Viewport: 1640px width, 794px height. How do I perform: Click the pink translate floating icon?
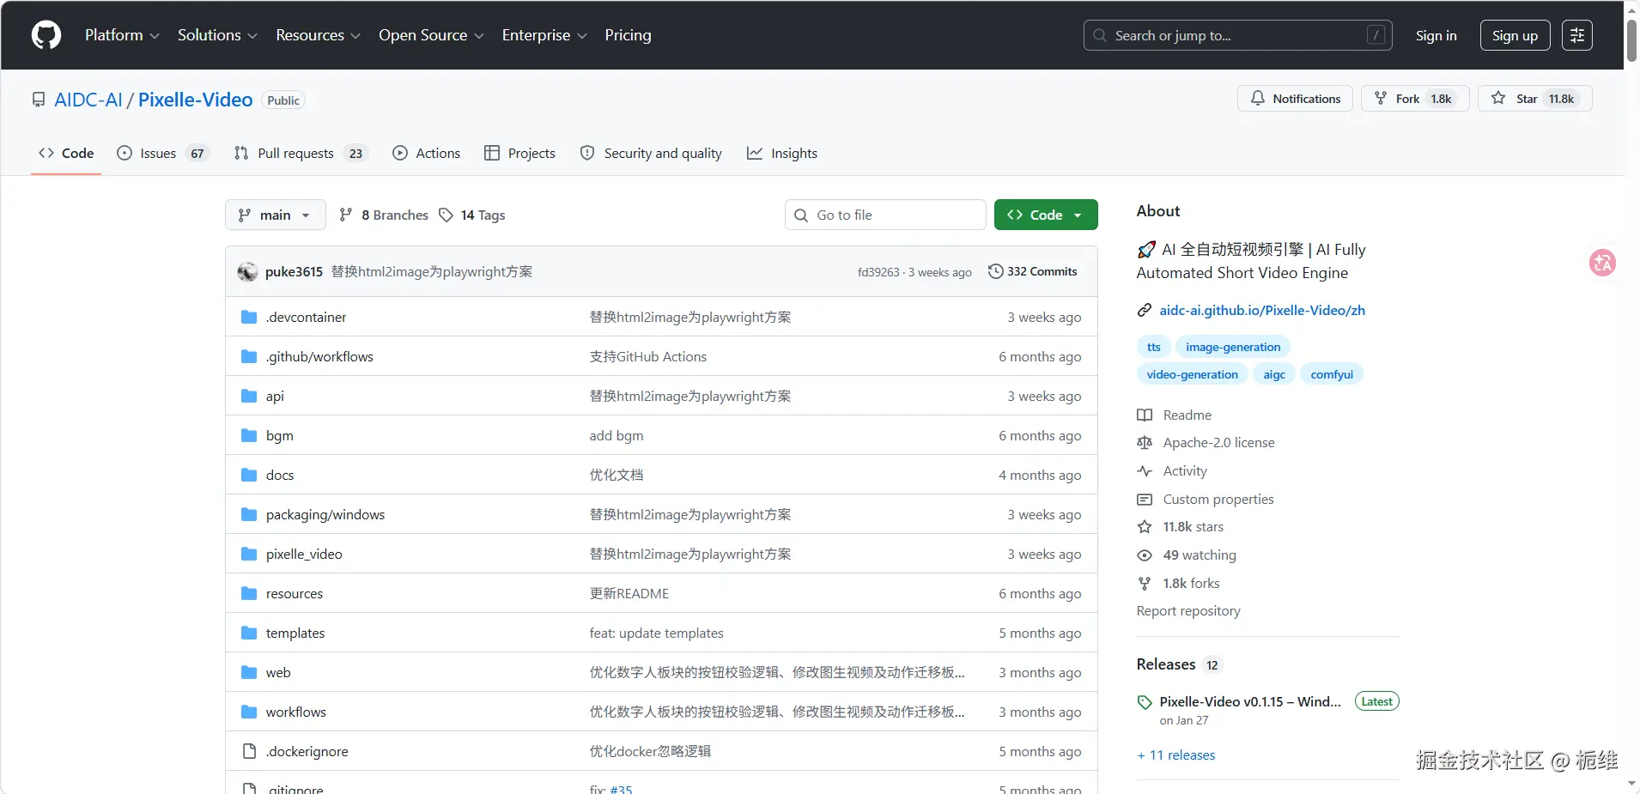coord(1602,263)
